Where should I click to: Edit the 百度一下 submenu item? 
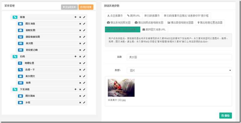click(x=84, y=70)
